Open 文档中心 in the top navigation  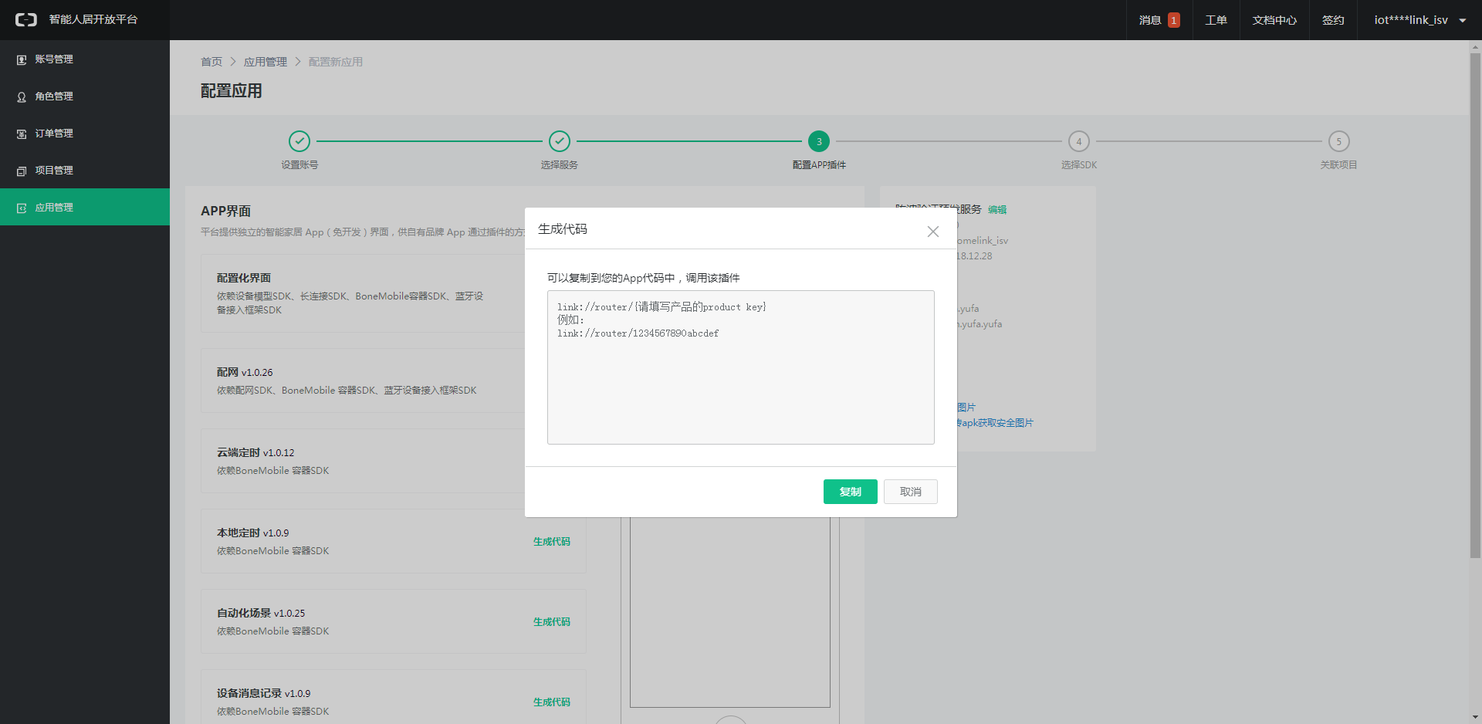pyautogui.click(x=1274, y=20)
